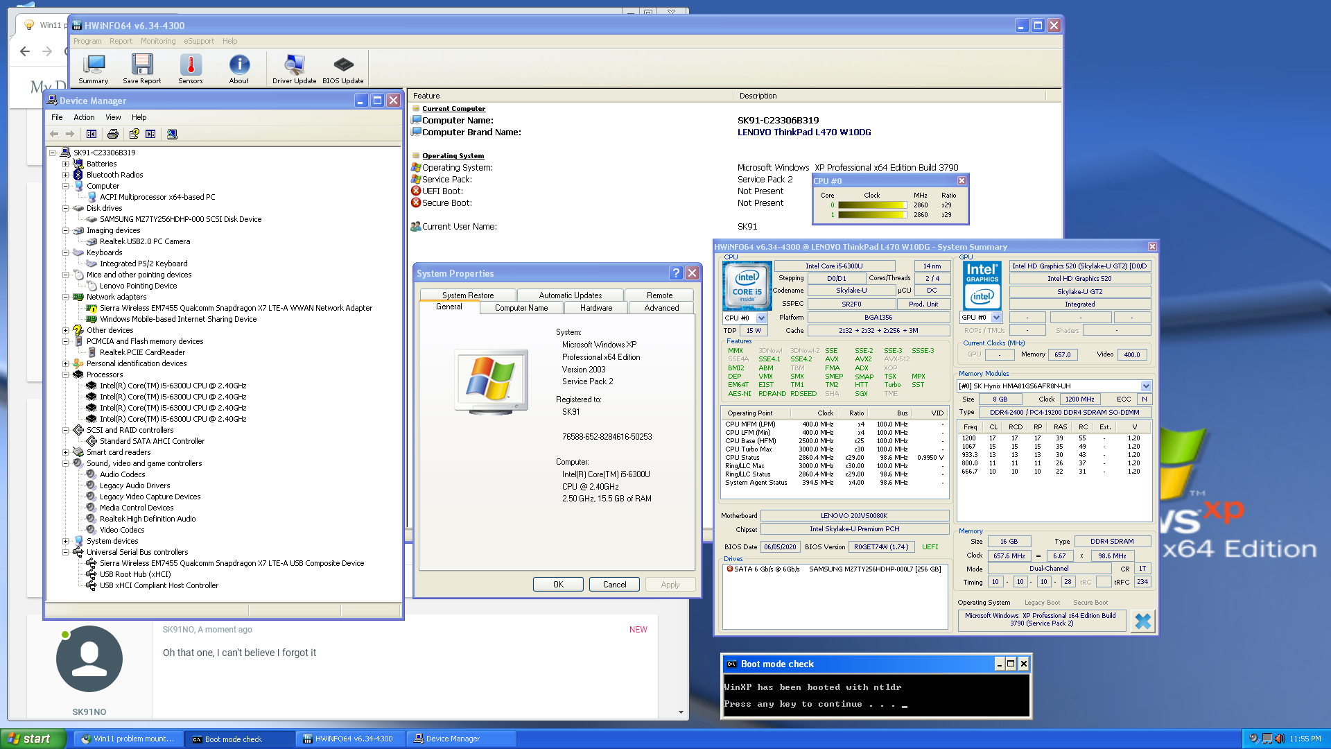Open the Automatic Updates tab

(x=571, y=295)
